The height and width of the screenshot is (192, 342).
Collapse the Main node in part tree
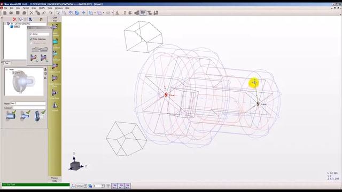(x=6, y=70)
